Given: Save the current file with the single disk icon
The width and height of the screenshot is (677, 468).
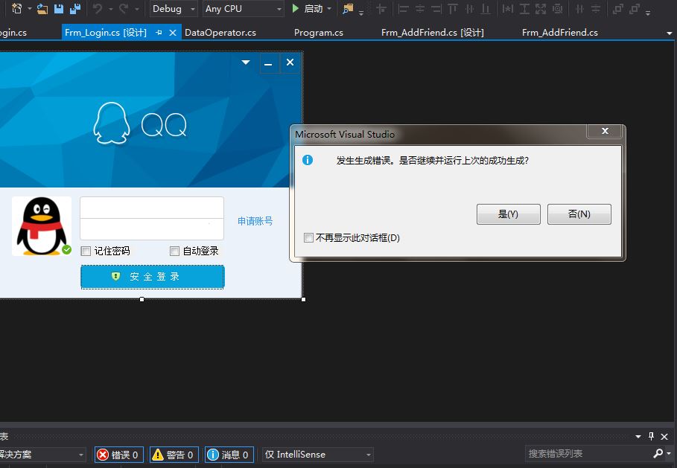Looking at the screenshot, I should 59,9.
